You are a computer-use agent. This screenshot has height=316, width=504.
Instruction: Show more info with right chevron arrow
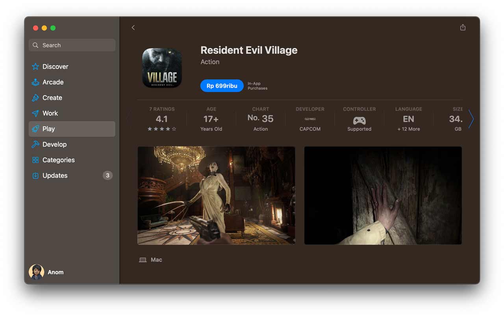[x=471, y=119]
